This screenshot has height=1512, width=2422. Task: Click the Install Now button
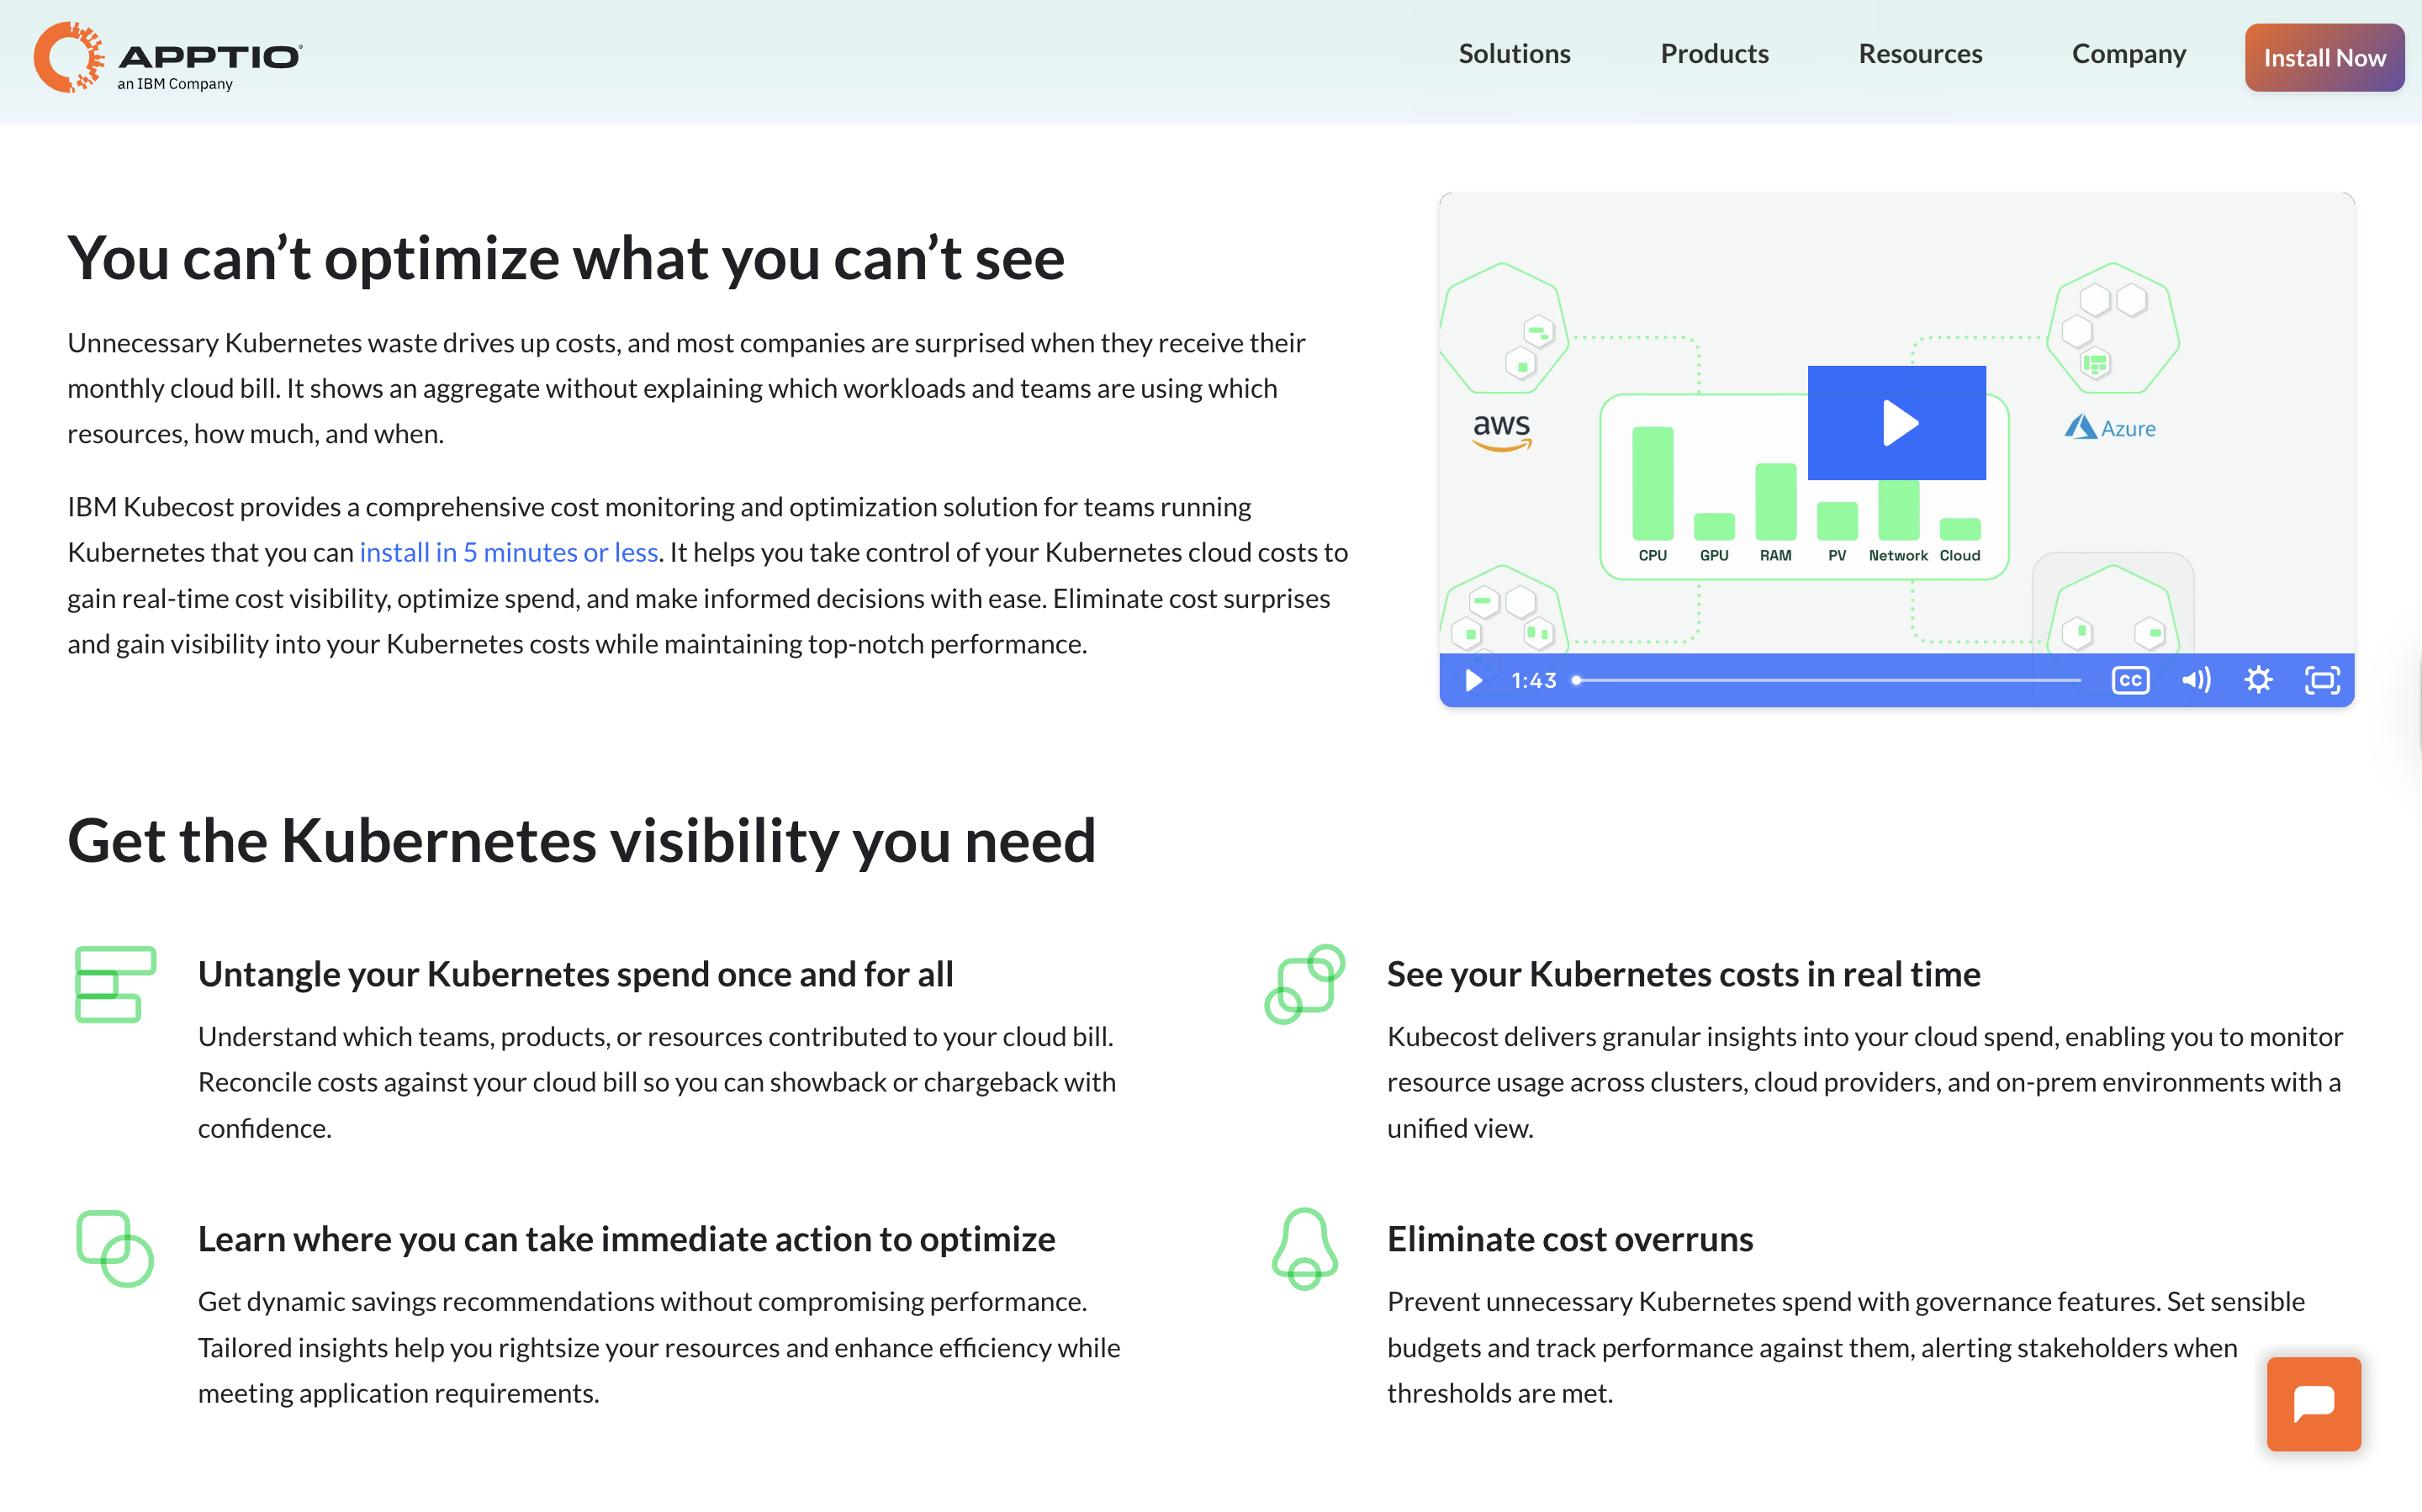click(2324, 58)
